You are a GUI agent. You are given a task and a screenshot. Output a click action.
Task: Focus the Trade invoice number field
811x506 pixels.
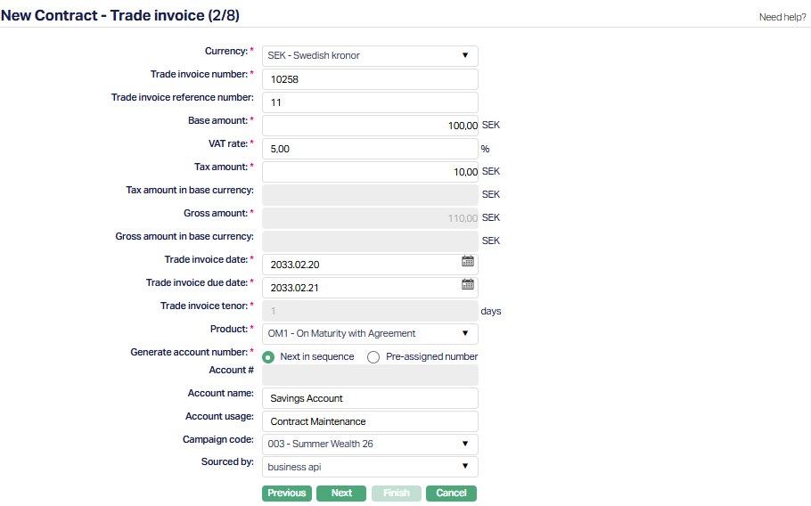click(x=370, y=79)
